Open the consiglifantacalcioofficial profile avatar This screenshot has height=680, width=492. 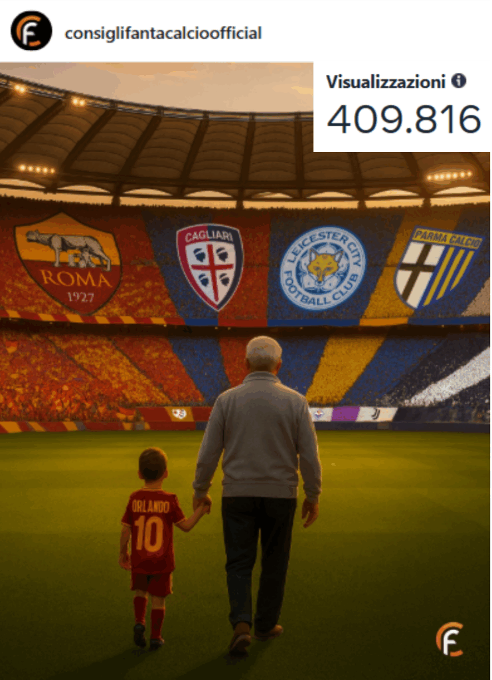point(31,31)
